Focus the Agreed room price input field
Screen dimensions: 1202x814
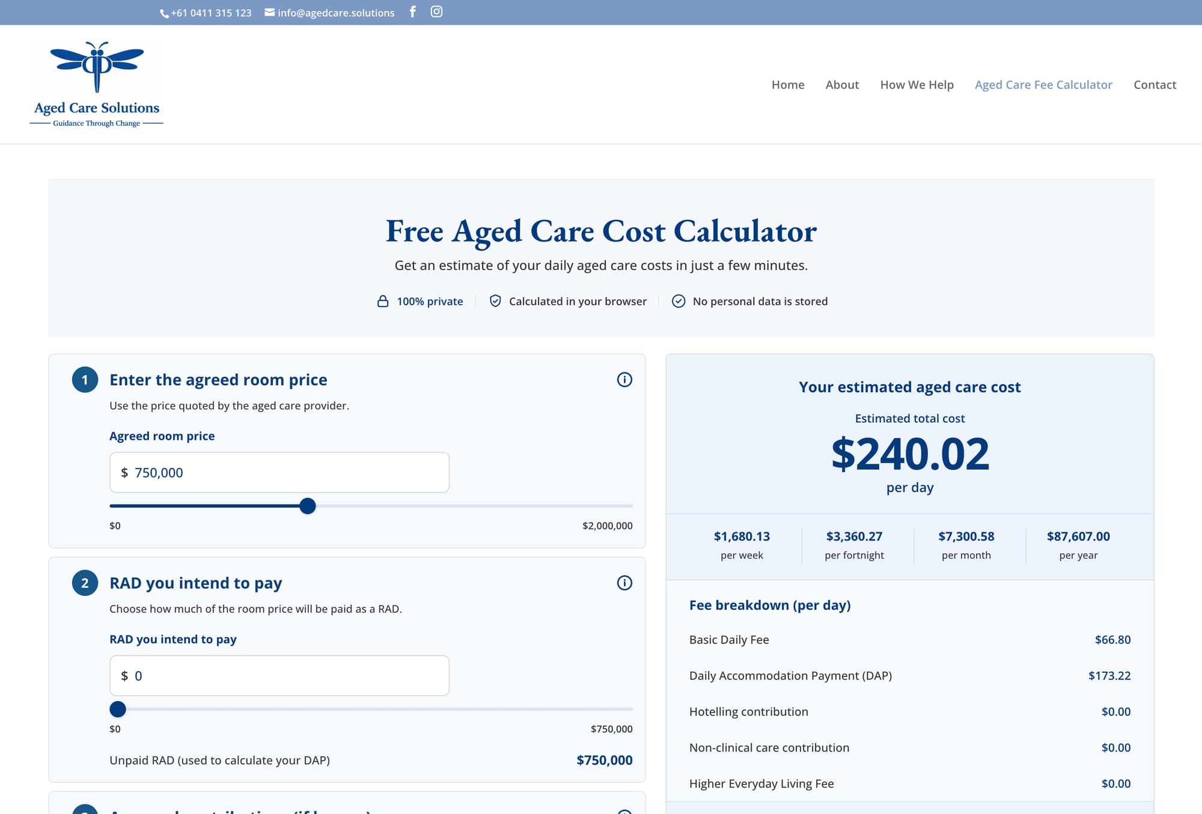tap(279, 472)
